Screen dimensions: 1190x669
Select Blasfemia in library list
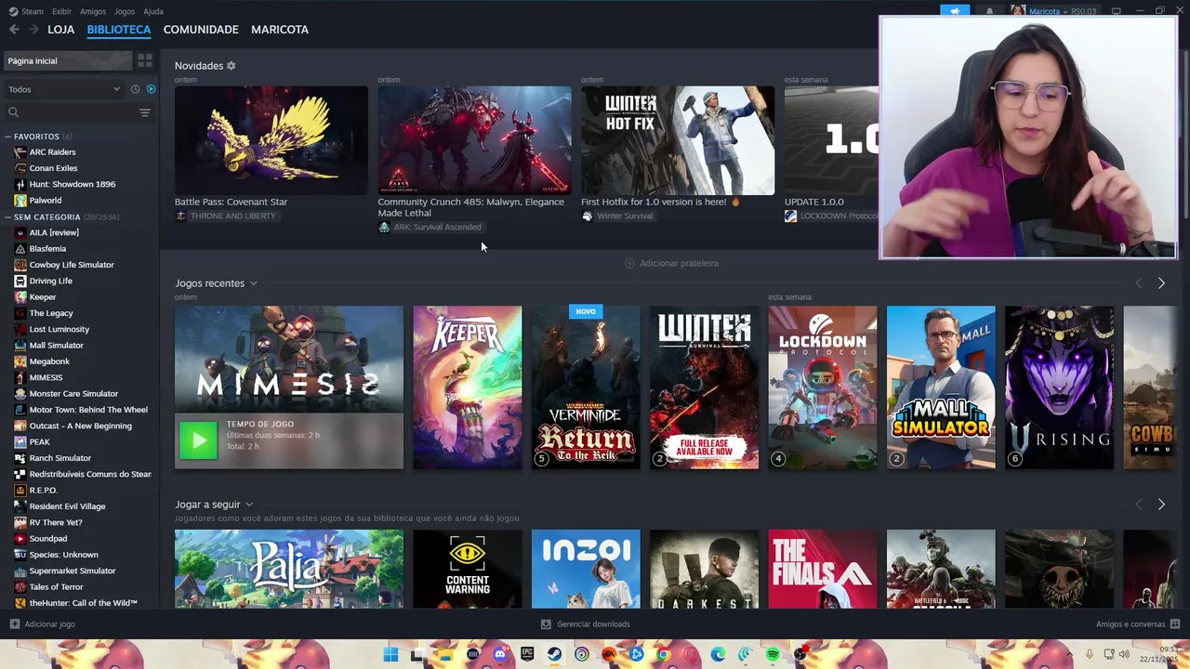47,249
